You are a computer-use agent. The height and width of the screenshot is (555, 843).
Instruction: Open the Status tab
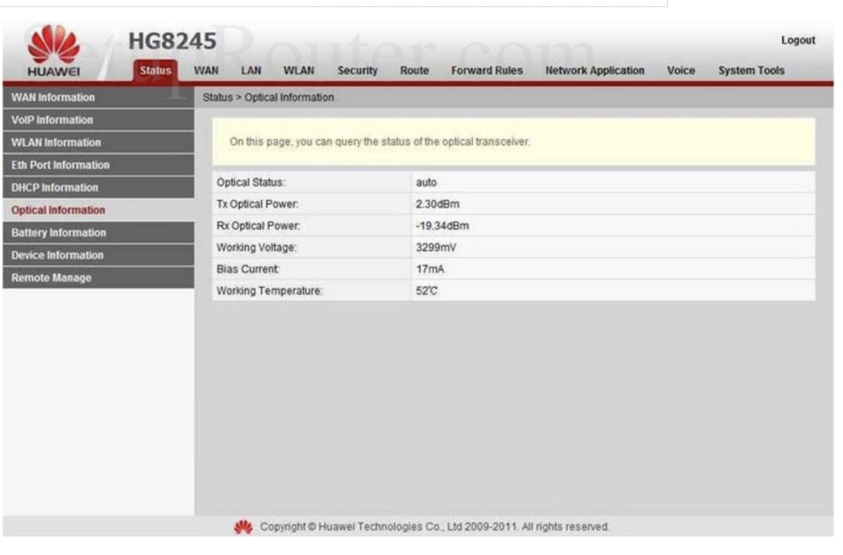click(155, 71)
